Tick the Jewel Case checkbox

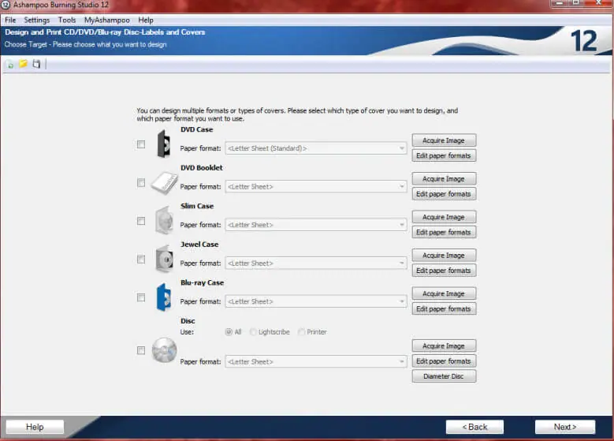(x=141, y=259)
